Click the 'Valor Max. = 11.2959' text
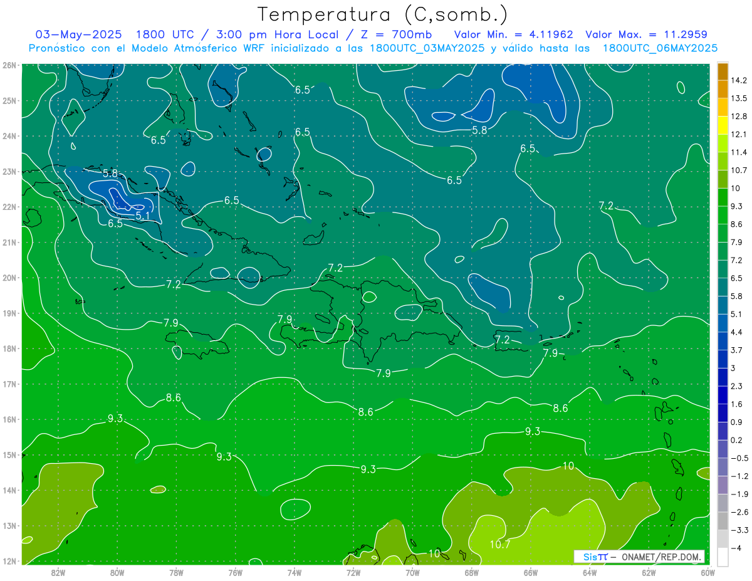 (647, 34)
